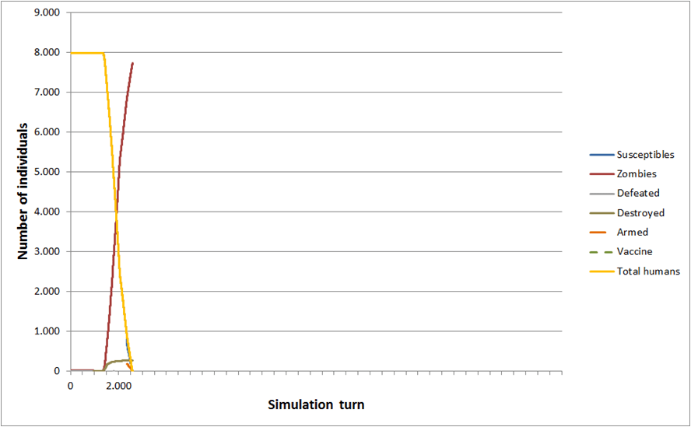
Task: Click the 9.000 label on vertical axis
Action: click(47, 13)
